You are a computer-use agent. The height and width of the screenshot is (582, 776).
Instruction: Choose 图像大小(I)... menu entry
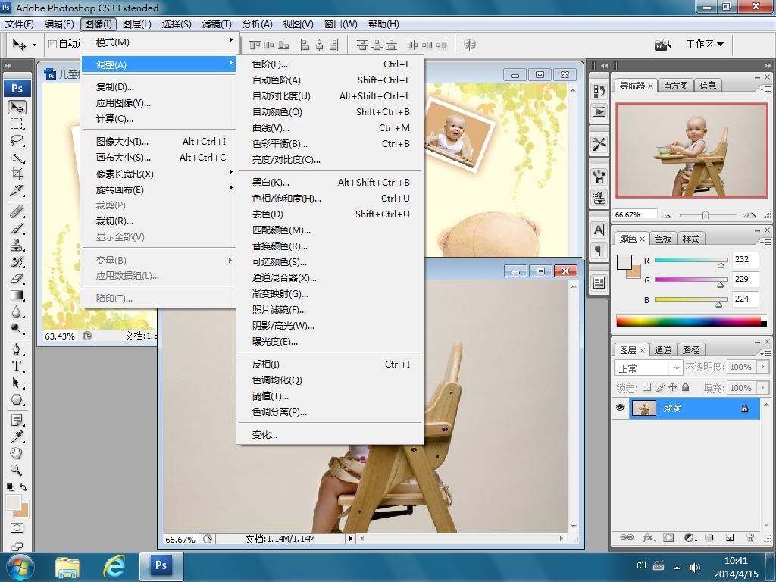(158, 141)
